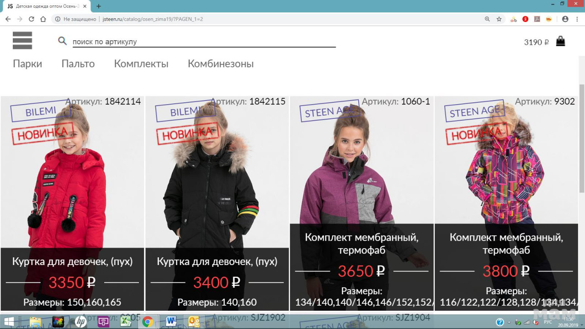
Task: Reload the page
Action: point(32,19)
